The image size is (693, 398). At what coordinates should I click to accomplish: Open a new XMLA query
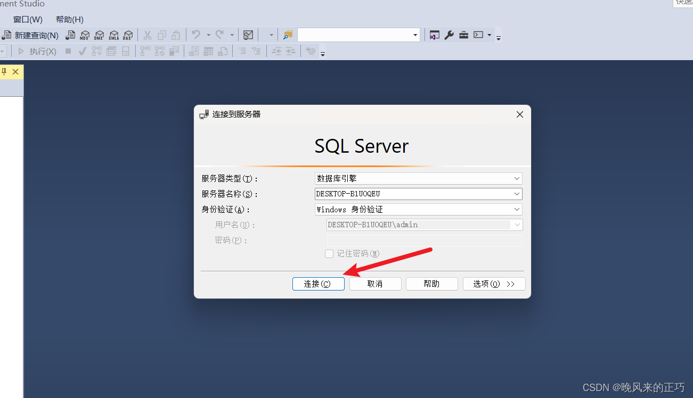point(113,35)
